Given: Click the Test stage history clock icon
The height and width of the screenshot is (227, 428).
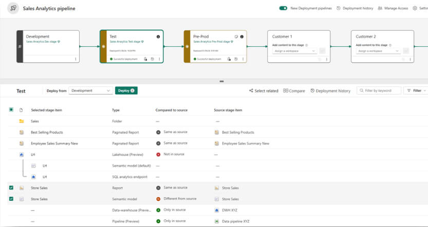Looking at the screenshot, I should (x=153, y=59).
